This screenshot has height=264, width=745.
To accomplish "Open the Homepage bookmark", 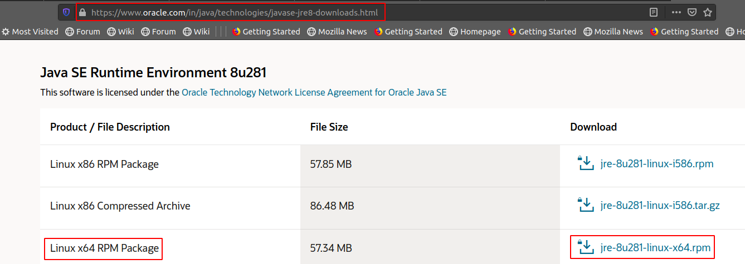I will [x=475, y=32].
